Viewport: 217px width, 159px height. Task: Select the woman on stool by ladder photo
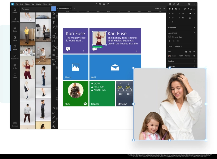[43, 53]
